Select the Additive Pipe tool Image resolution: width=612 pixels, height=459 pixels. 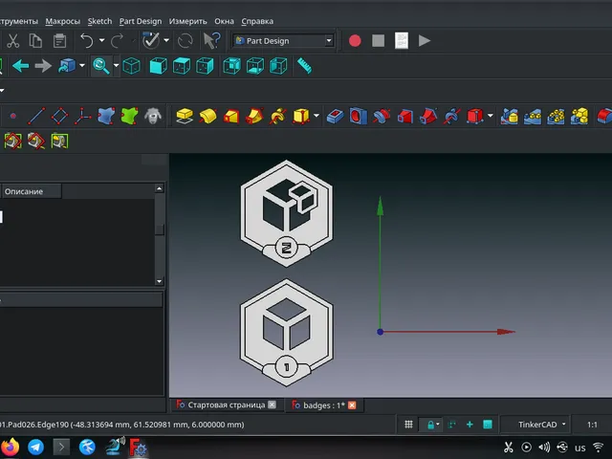[x=254, y=116]
